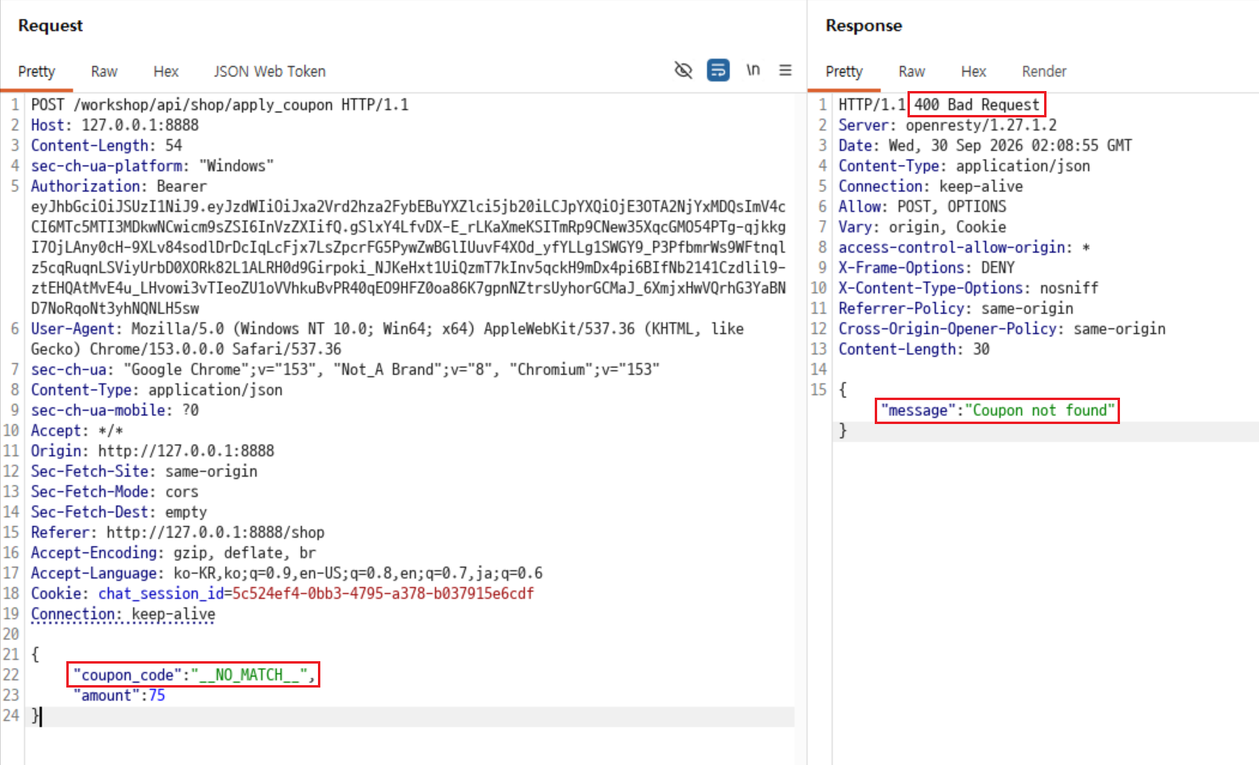Image resolution: width=1259 pixels, height=765 pixels.
Task: Click the coupon_code __NO_MATCH__ value
Action: 249,675
